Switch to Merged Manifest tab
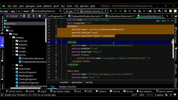Viewport: 178px width, 100px height. point(68,87)
